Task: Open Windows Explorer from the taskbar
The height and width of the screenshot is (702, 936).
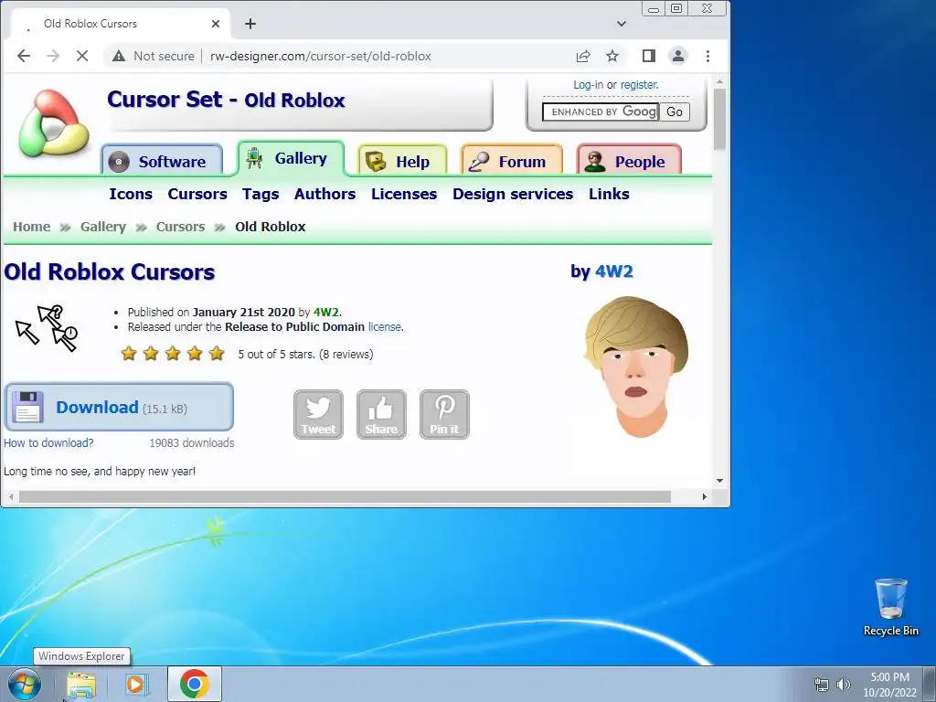Action: point(81,684)
